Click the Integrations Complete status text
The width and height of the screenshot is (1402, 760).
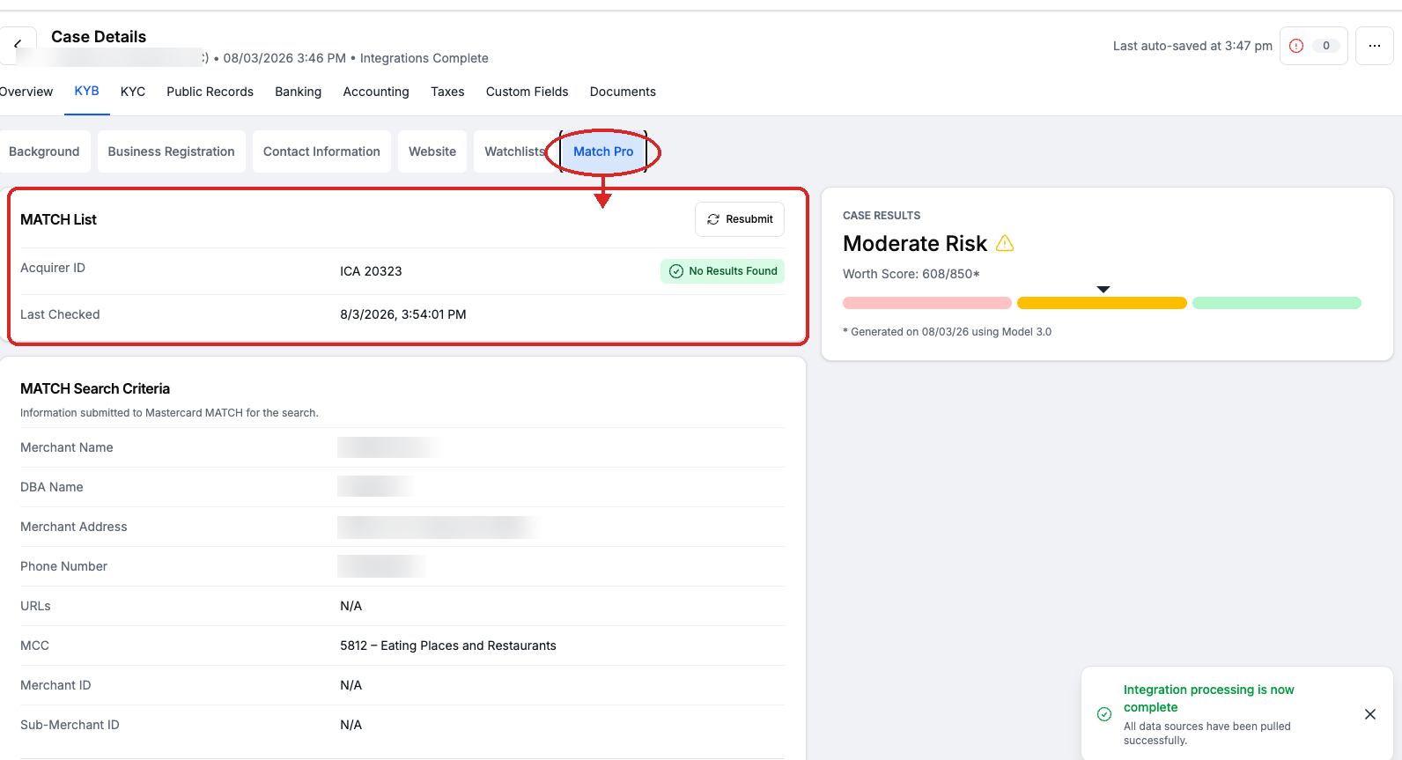pos(424,58)
